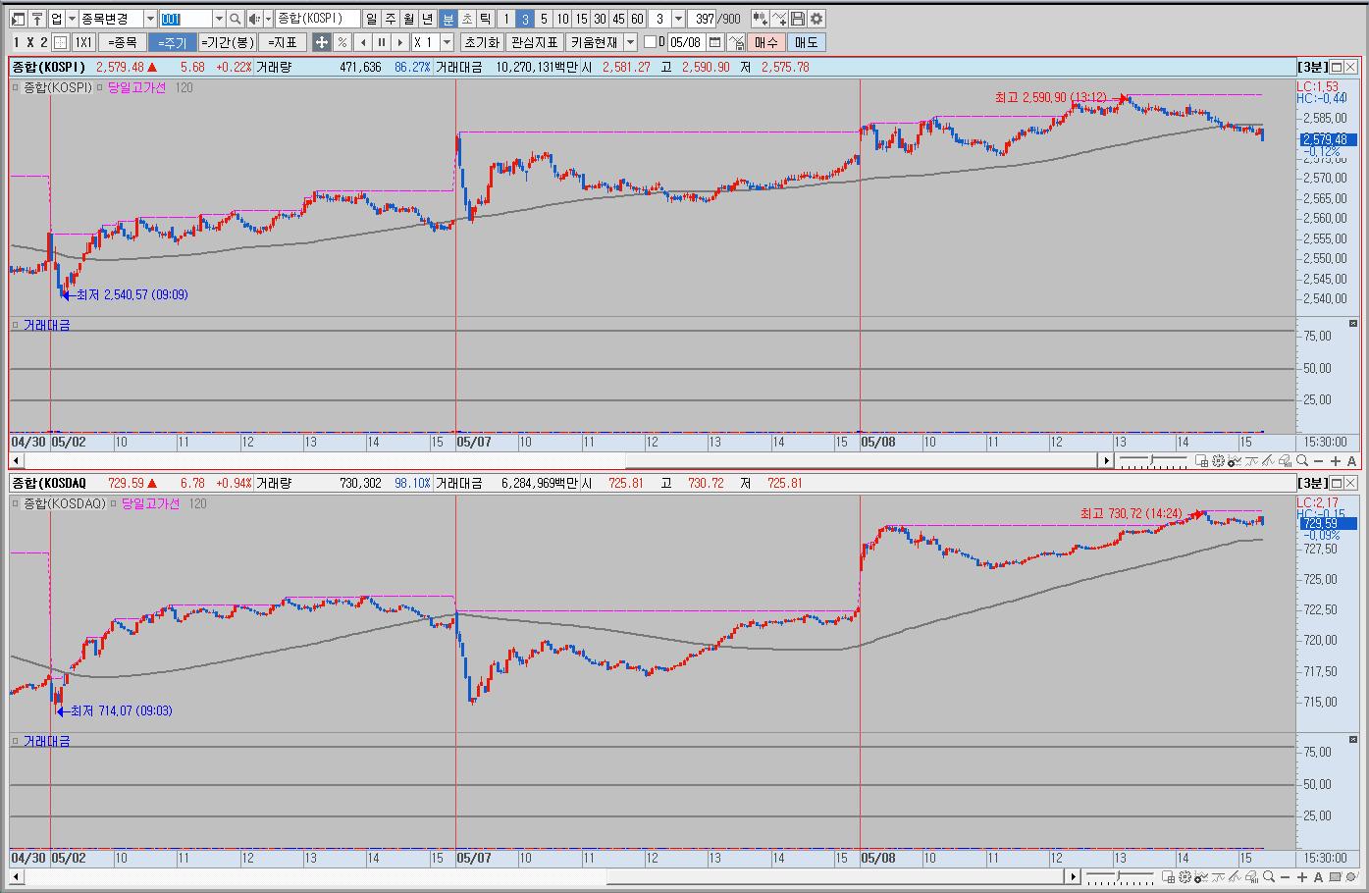Screen dimensions: 1369x893
Task: Toggle 분 (minute) period button
Action: click(x=448, y=19)
